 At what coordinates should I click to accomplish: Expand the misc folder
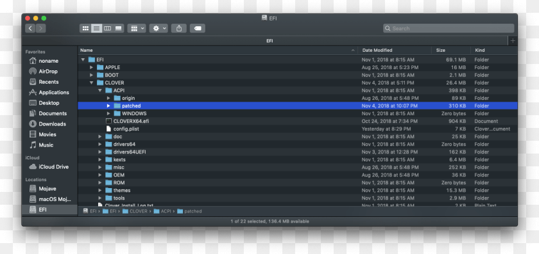point(99,167)
